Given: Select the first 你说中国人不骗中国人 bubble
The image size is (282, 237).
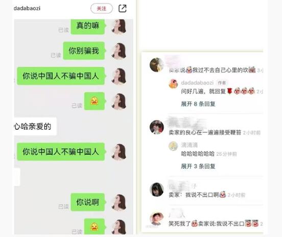Looking at the screenshot, I should click(61, 76).
